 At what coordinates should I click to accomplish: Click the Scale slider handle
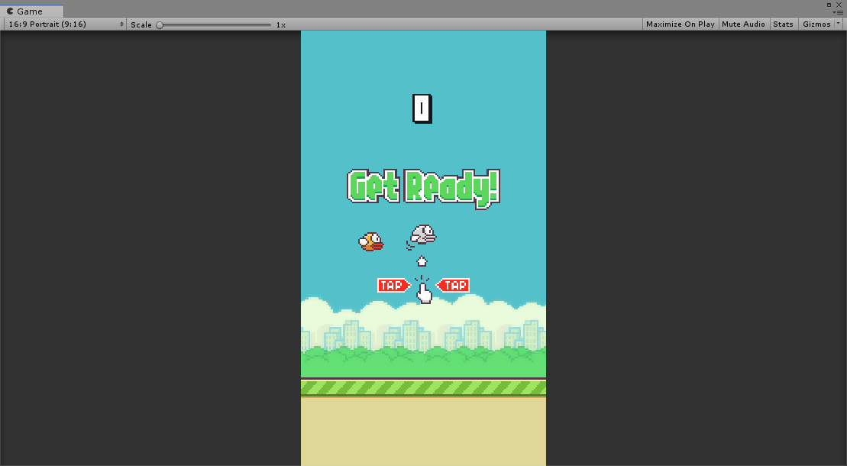(160, 25)
